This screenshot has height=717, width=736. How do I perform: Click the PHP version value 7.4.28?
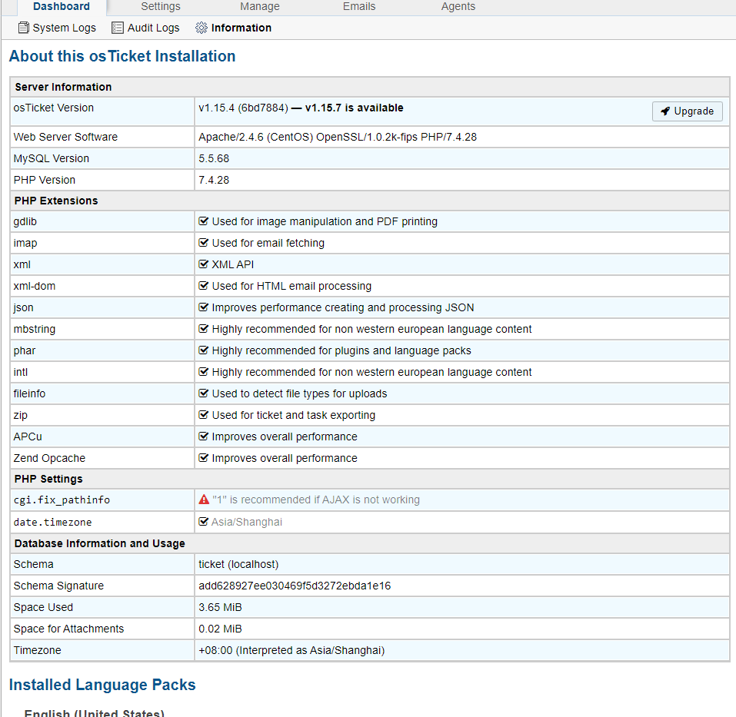point(214,180)
